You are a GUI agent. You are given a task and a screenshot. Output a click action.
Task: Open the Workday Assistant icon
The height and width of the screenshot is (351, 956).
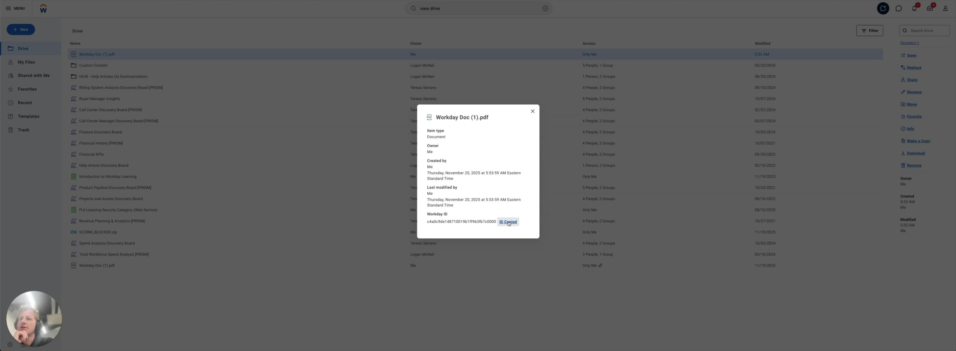[x=883, y=8]
